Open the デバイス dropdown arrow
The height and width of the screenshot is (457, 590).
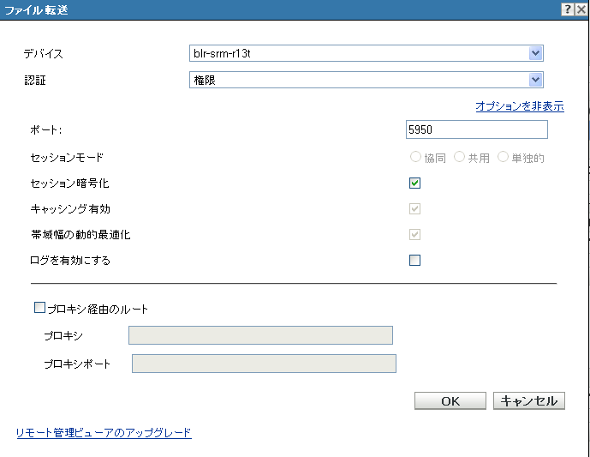coord(535,53)
